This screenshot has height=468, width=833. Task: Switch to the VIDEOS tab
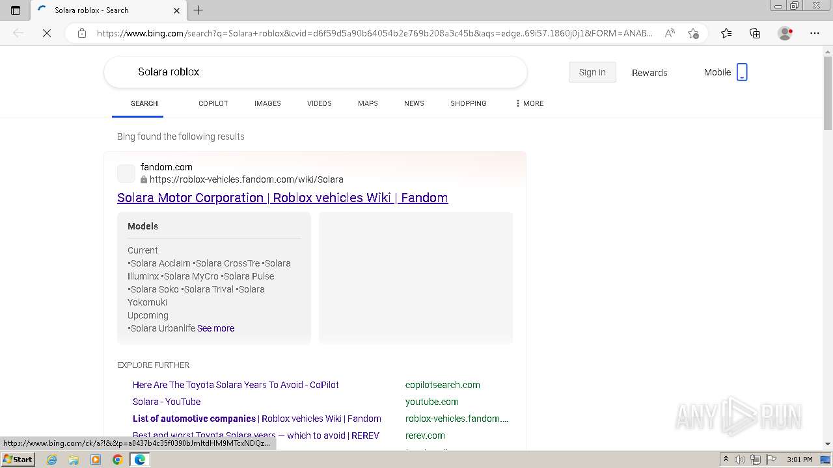click(320, 103)
